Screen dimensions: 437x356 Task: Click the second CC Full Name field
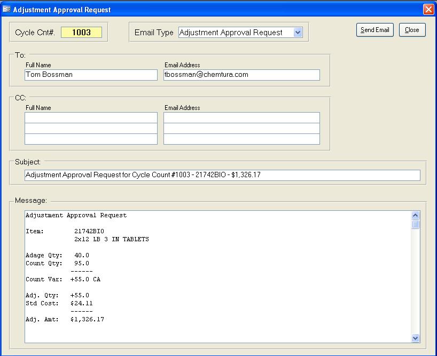pyautogui.click(x=91, y=128)
